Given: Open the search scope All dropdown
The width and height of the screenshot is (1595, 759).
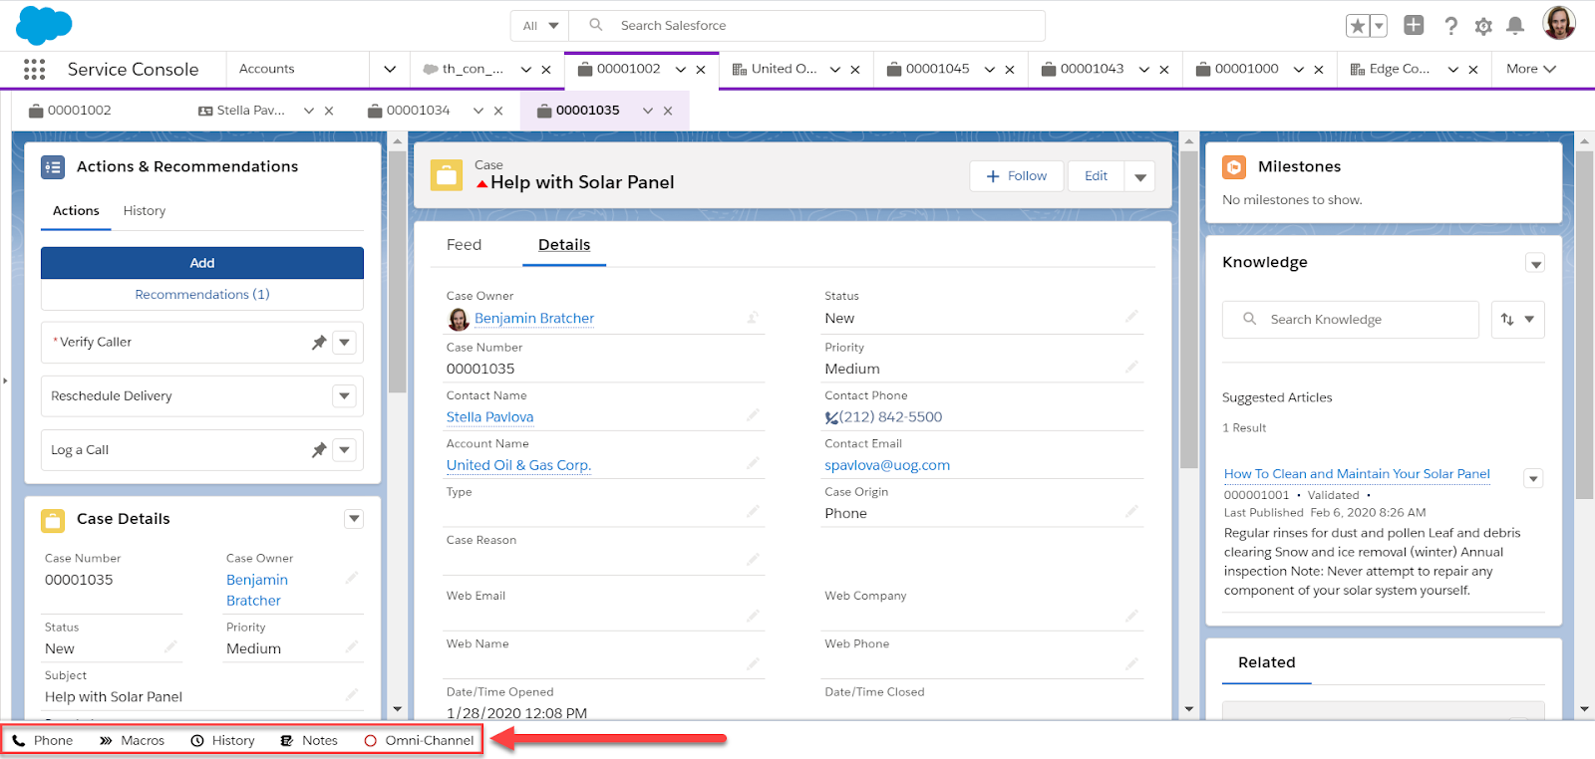Looking at the screenshot, I should point(540,26).
